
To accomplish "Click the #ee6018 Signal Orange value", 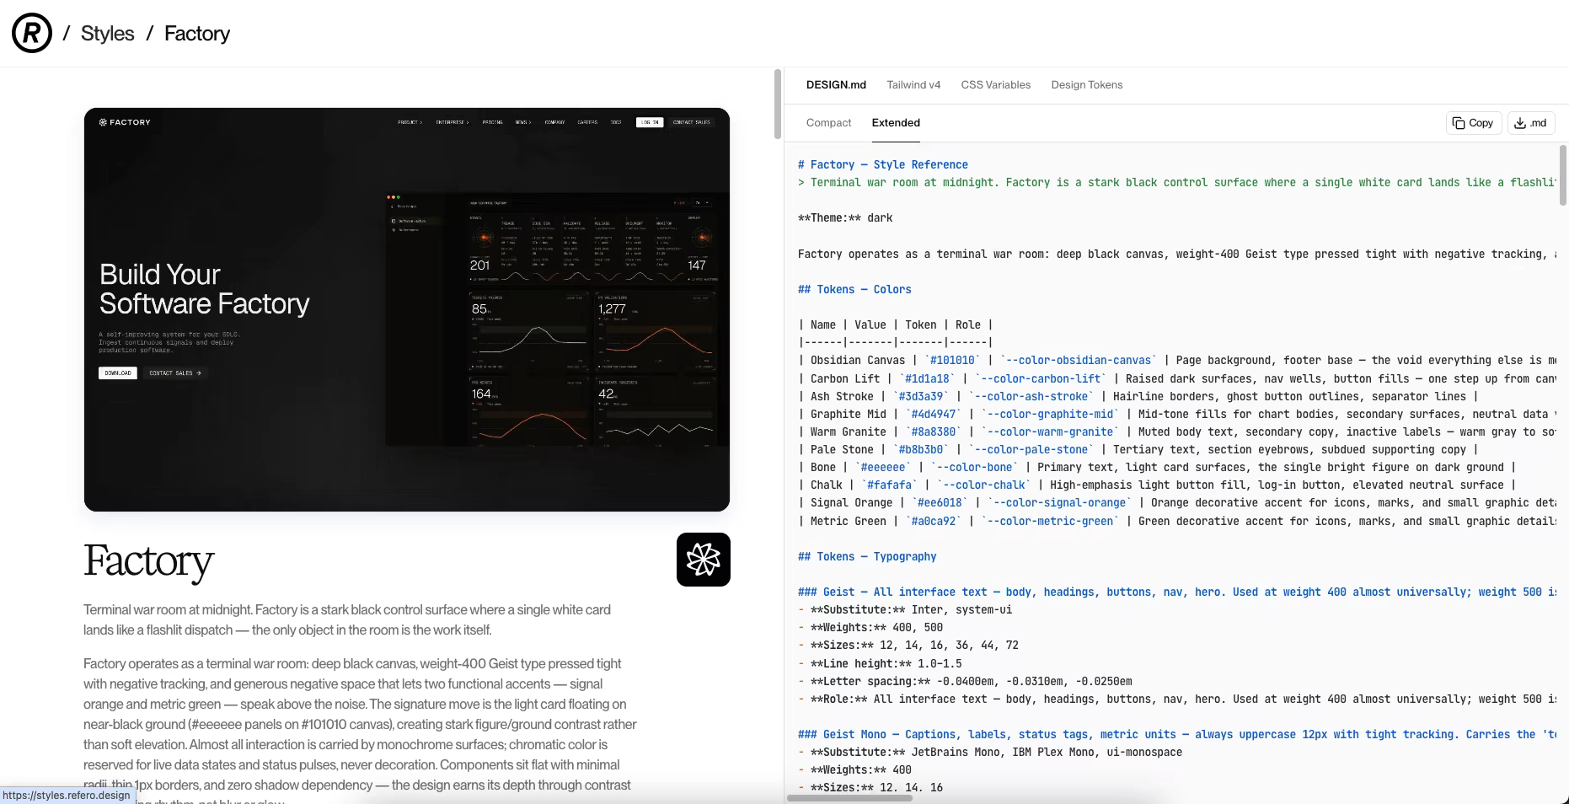I will pos(940,503).
